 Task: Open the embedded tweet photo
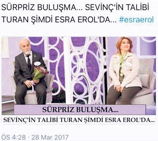[79, 80]
